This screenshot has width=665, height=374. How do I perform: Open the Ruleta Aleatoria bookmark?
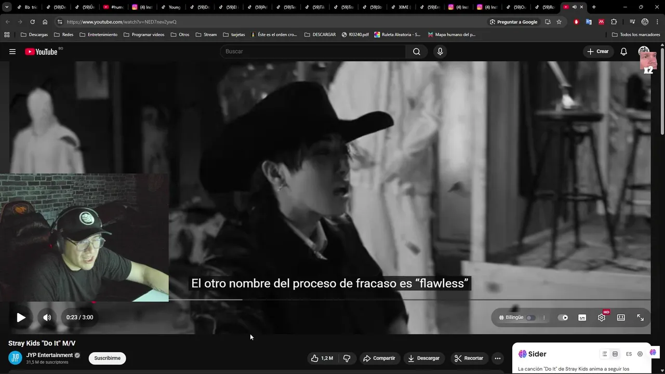397,35
